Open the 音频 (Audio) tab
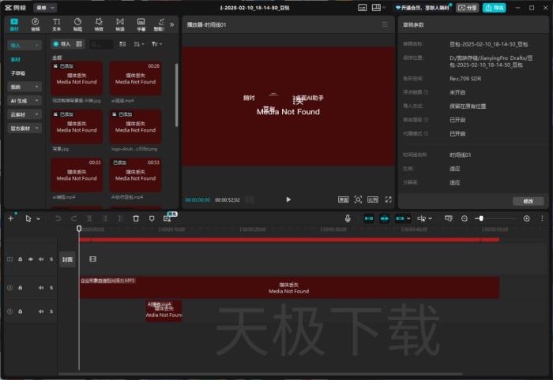 pos(35,24)
